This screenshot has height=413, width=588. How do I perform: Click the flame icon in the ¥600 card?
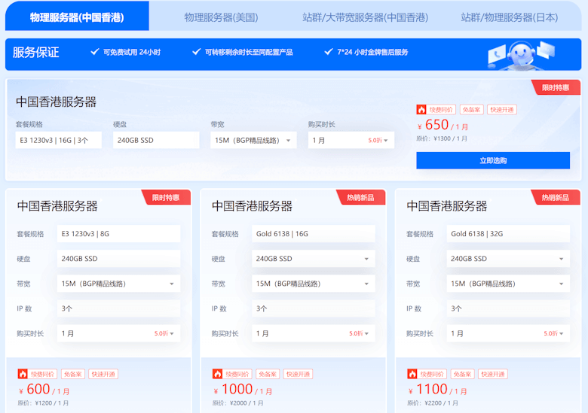pos(23,374)
